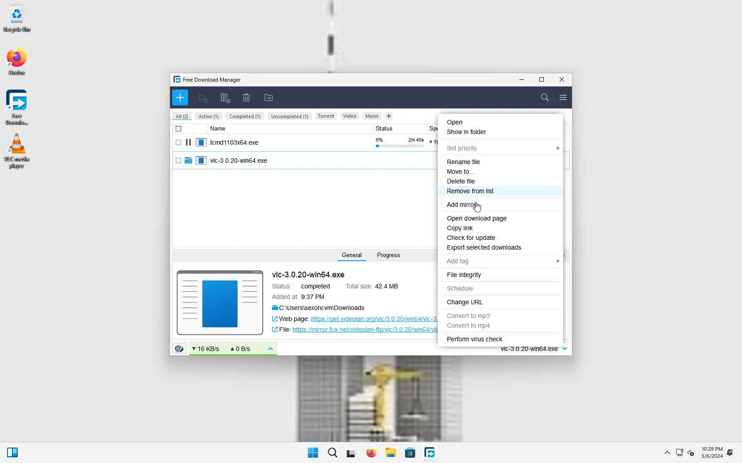Filter by the Uncompleted (1) tab
742x463 pixels.
point(290,116)
